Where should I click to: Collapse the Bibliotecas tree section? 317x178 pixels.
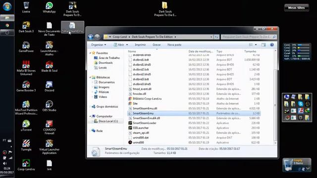pos(90,78)
